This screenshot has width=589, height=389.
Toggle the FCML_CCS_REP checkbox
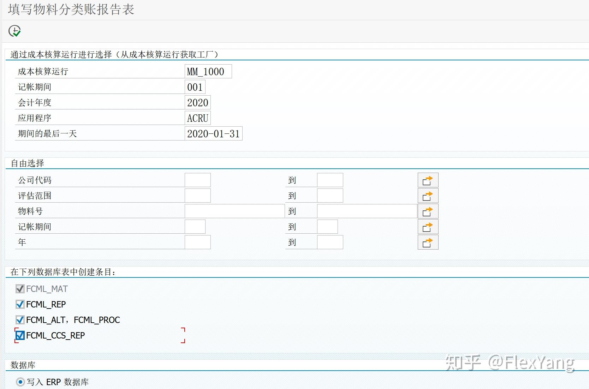20,335
